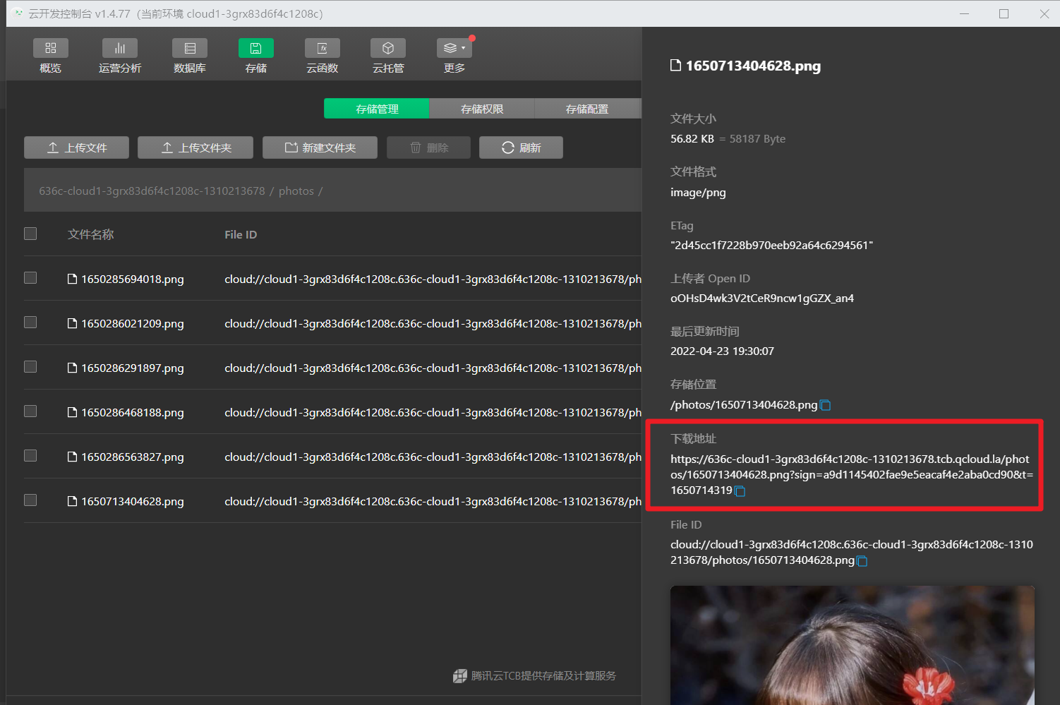1060x705 pixels.
Task: Copy the 存储位置 storage path
Action: click(826, 405)
